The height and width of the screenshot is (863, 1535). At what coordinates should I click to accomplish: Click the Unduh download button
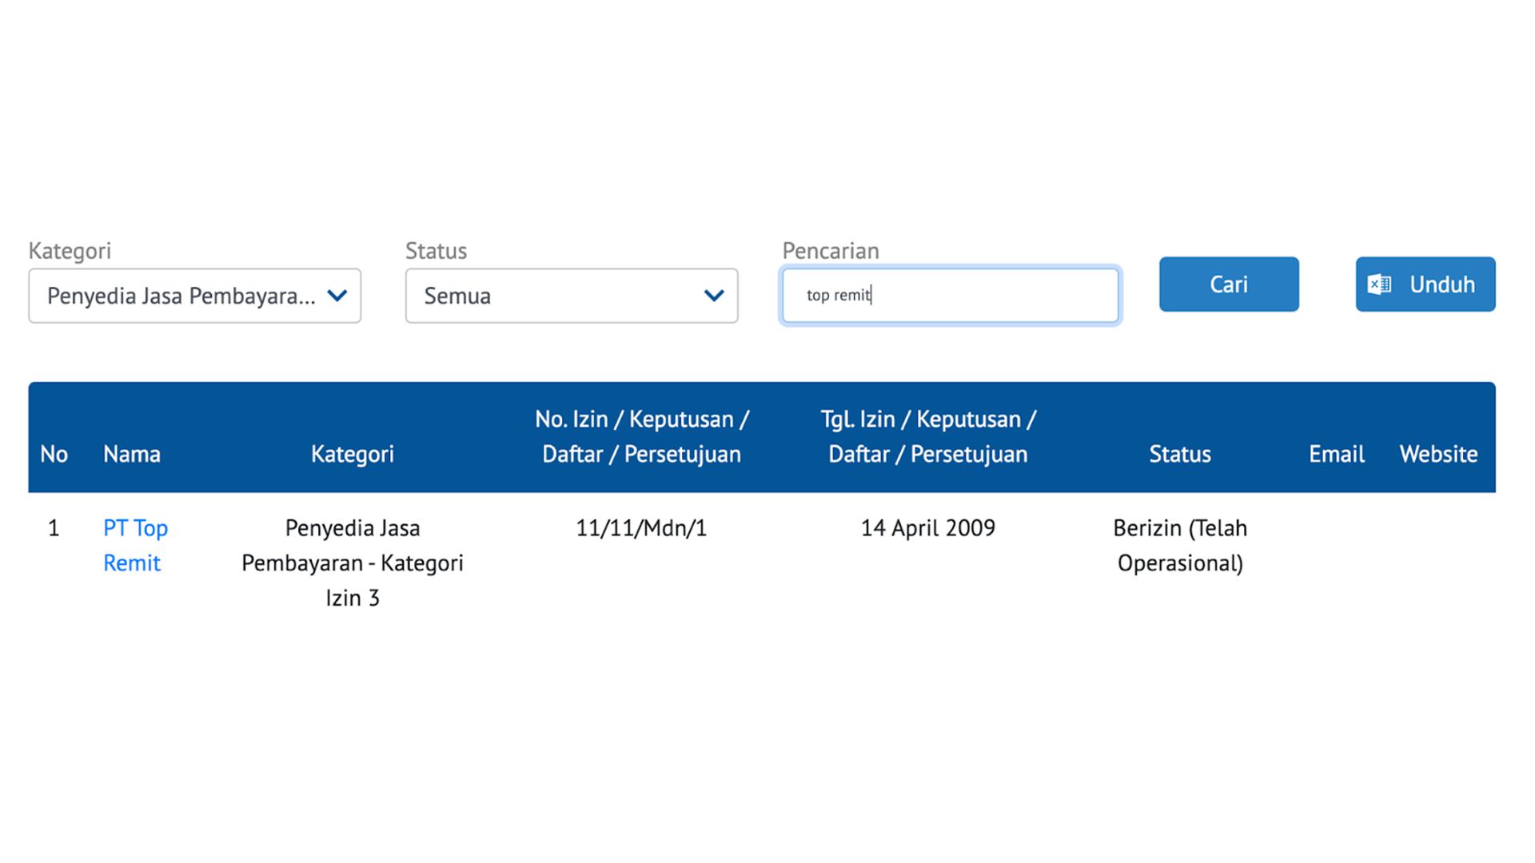tap(1425, 284)
